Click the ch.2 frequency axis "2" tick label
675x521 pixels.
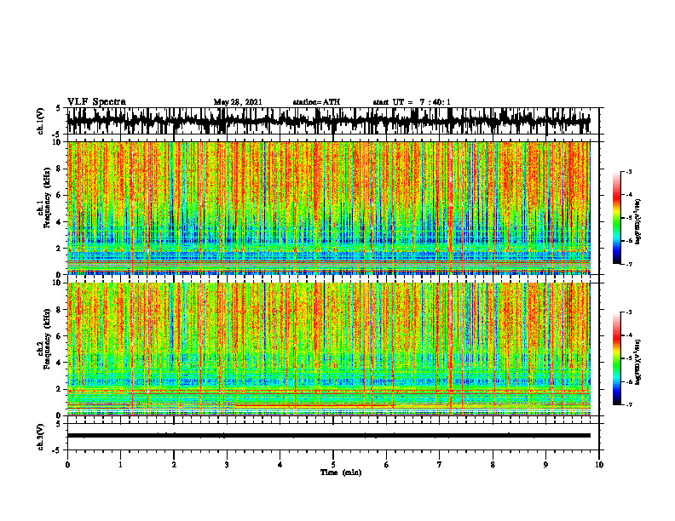point(60,389)
